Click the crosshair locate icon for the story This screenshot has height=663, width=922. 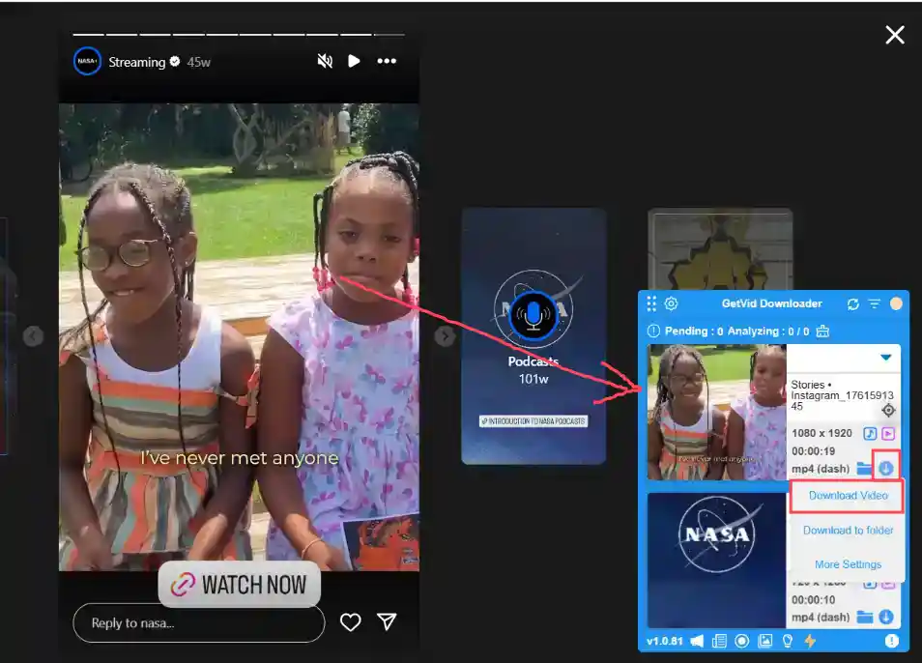(x=888, y=410)
